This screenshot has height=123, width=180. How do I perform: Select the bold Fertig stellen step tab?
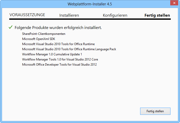157,15
